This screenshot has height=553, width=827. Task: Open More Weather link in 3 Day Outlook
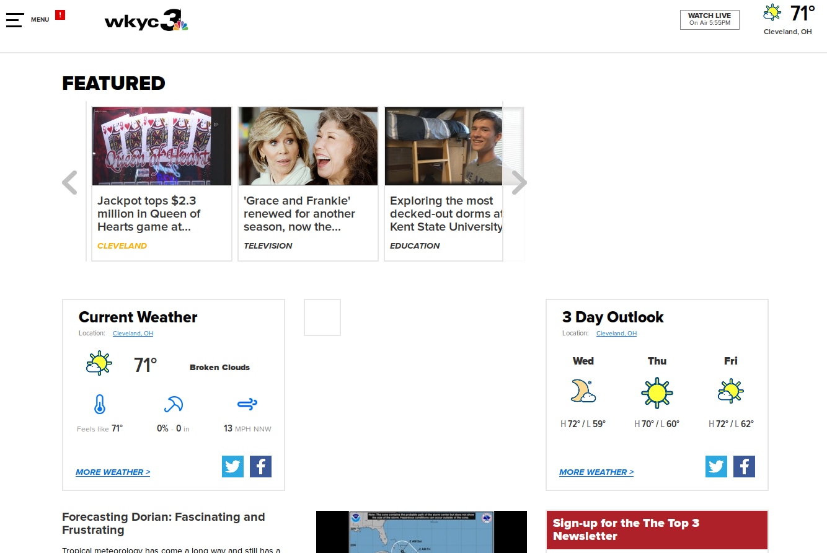[x=596, y=472]
